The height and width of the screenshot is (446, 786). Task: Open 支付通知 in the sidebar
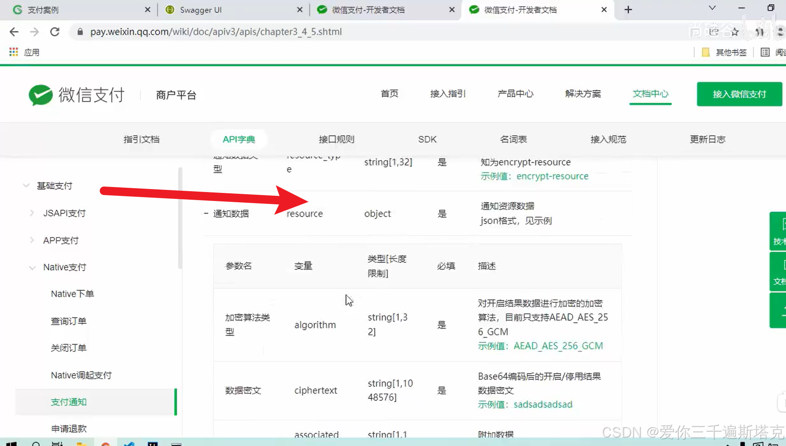pos(95,402)
